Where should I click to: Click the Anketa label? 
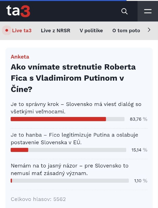(20, 57)
